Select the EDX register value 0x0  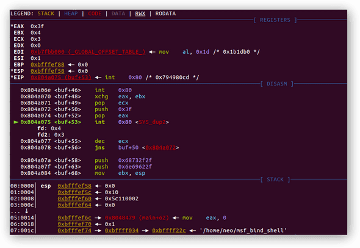[x=35, y=46]
